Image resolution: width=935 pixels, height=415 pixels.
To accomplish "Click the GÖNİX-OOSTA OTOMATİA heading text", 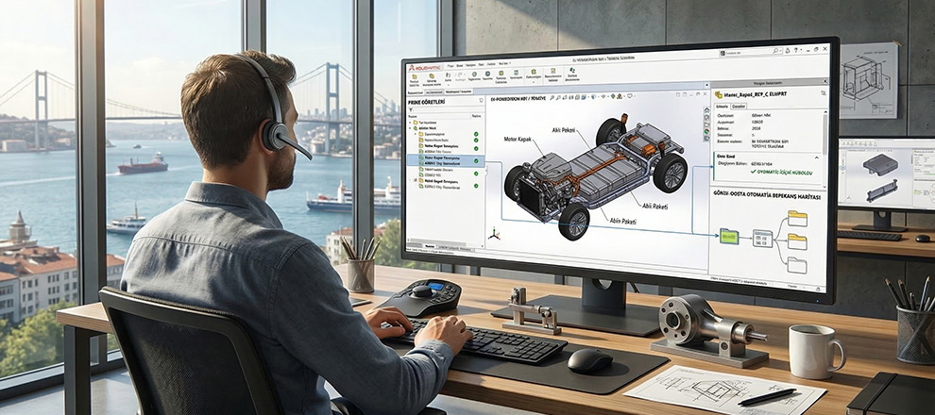I will click(766, 196).
